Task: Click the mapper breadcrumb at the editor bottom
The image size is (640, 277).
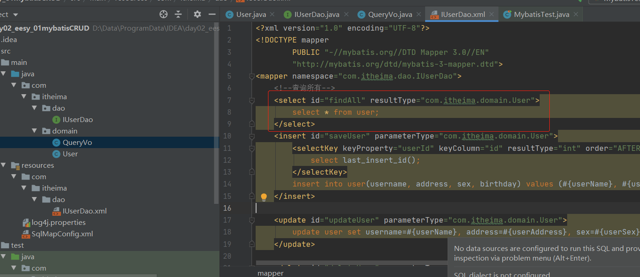Action: pos(270,273)
